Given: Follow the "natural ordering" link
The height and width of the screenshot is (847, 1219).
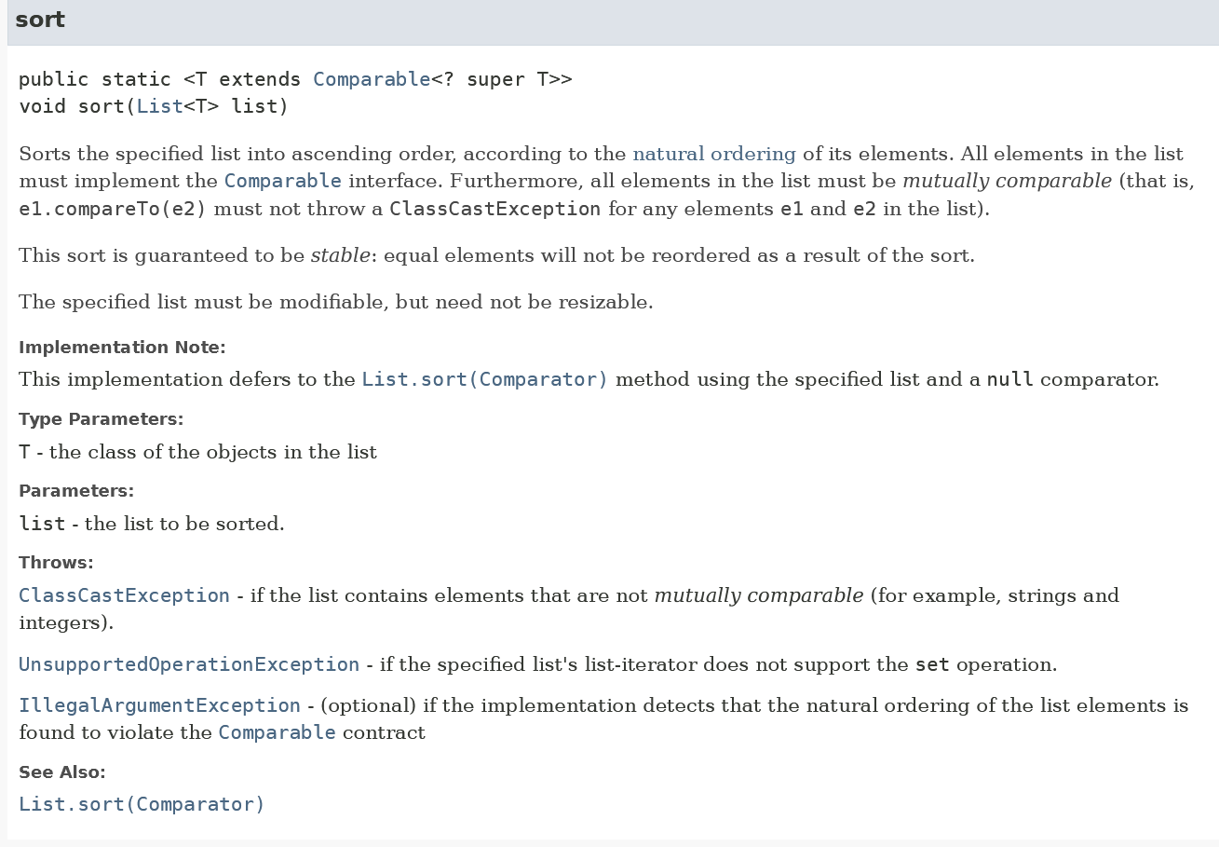Looking at the screenshot, I should (x=714, y=154).
